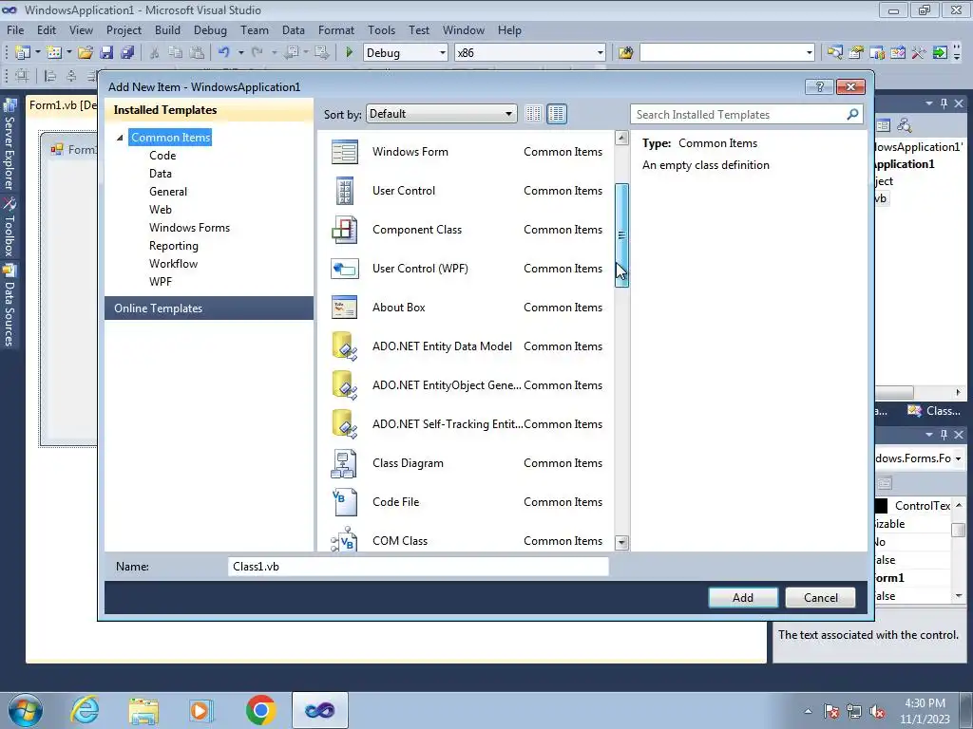The image size is (973, 729).
Task: Click the Solution Explorer horizontal scrollbar thumb
Action: 893,392
